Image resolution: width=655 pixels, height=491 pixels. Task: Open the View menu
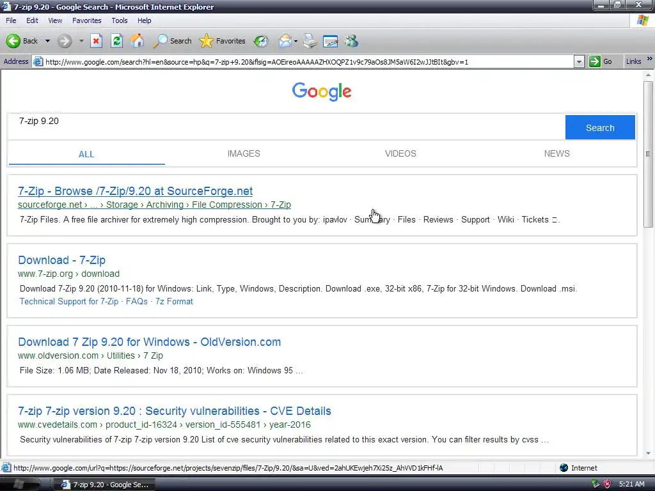tap(55, 20)
